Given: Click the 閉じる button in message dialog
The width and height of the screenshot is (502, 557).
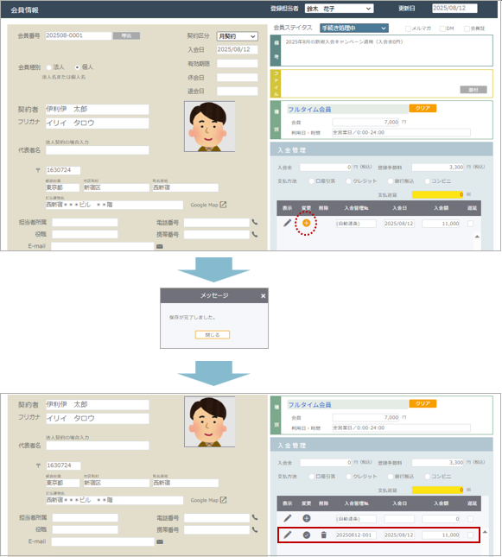Looking at the screenshot, I should [213, 334].
